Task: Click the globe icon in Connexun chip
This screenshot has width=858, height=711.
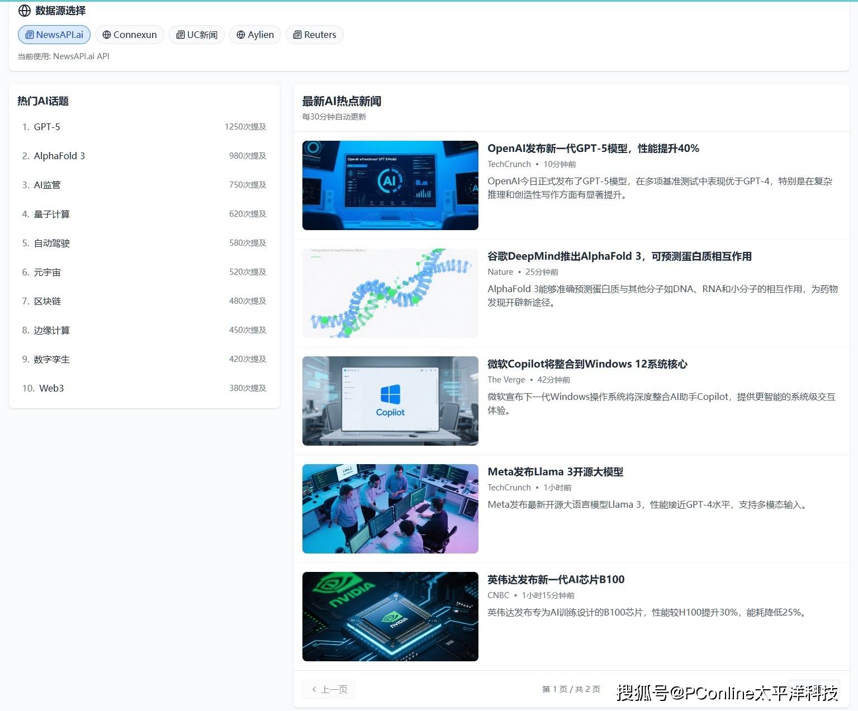Action: click(x=106, y=35)
